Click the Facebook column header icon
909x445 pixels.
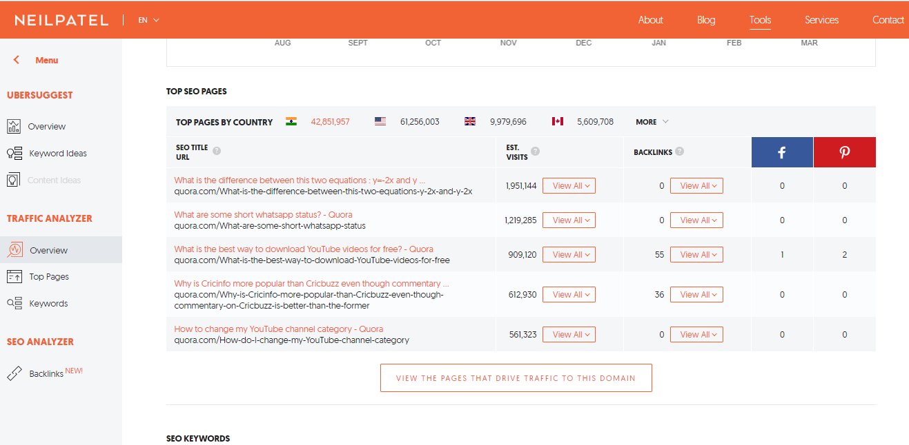(x=782, y=152)
